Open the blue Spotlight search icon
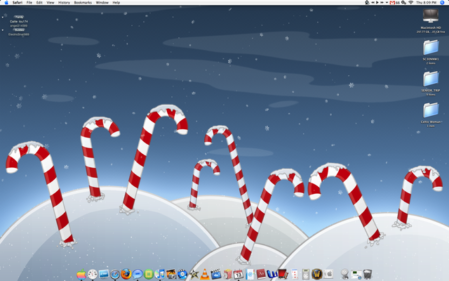Image resolution: width=449 pixels, height=281 pixels. point(442,2)
